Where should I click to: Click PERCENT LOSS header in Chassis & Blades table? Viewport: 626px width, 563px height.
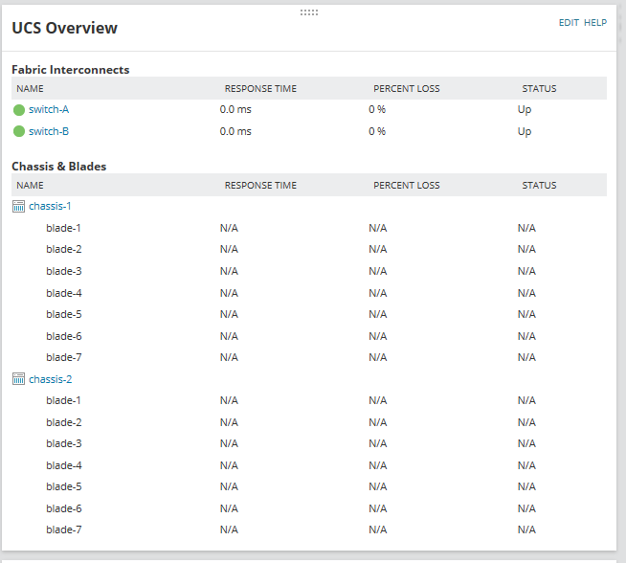pos(407,185)
